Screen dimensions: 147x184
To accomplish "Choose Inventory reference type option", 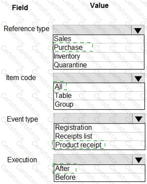I will pyautogui.click(x=98, y=57).
